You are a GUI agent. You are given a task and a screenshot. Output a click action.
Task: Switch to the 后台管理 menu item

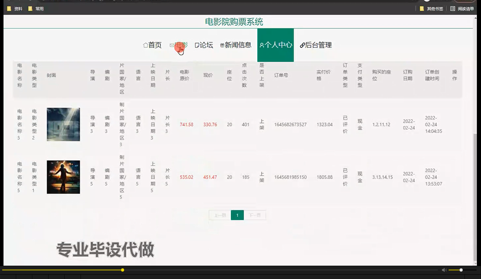tap(318, 45)
